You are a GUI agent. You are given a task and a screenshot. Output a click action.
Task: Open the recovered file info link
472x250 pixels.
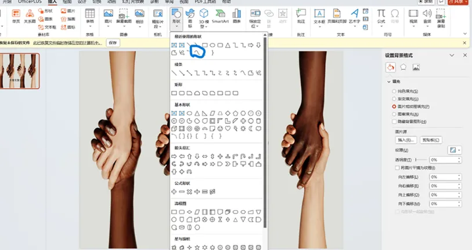coord(67,43)
